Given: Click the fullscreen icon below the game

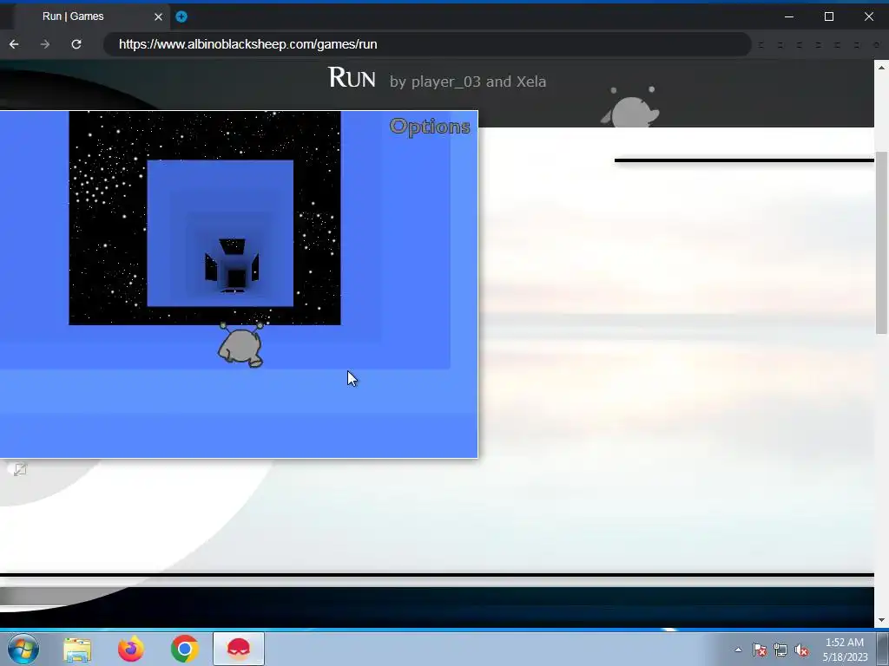Looking at the screenshot, I should [20, 469].
